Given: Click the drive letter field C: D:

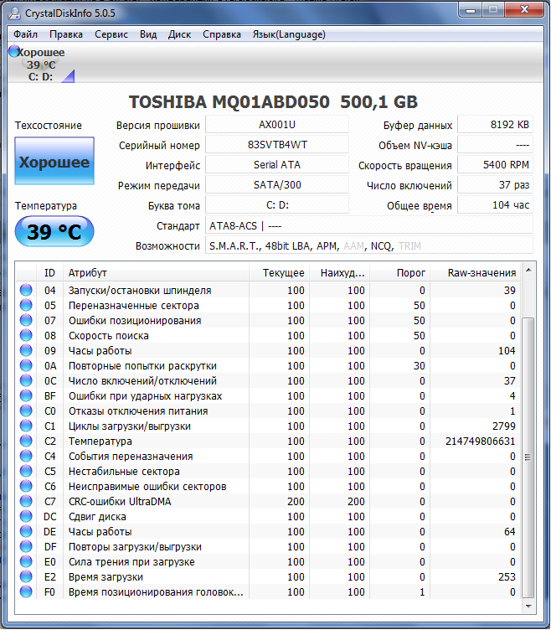Looking at the screenshot, I should point(277,205).
